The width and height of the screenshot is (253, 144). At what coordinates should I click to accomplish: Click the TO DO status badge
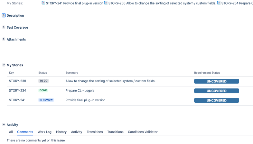pos(43,81)
